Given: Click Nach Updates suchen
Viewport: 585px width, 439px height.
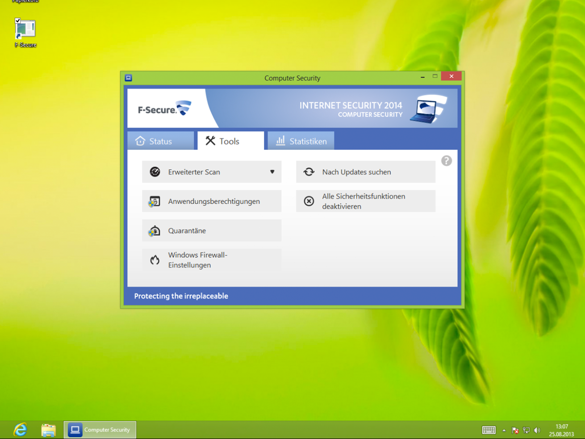Looking at the screenshot, I should tap(366, 172).
